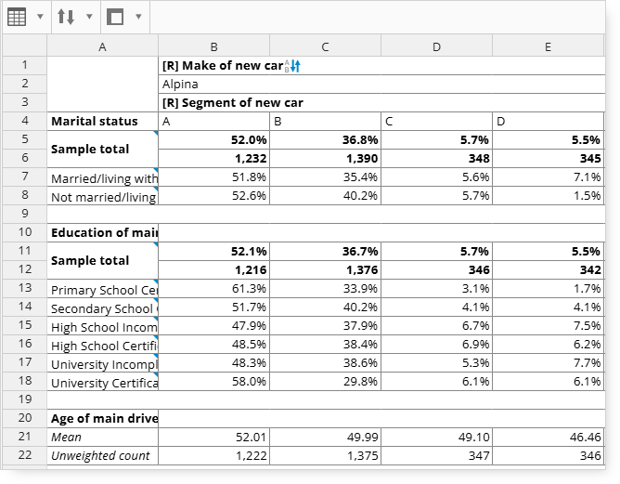Click the cell with value 49.10
The height and width of the screenshot is (484, 620).
(436, 437)
